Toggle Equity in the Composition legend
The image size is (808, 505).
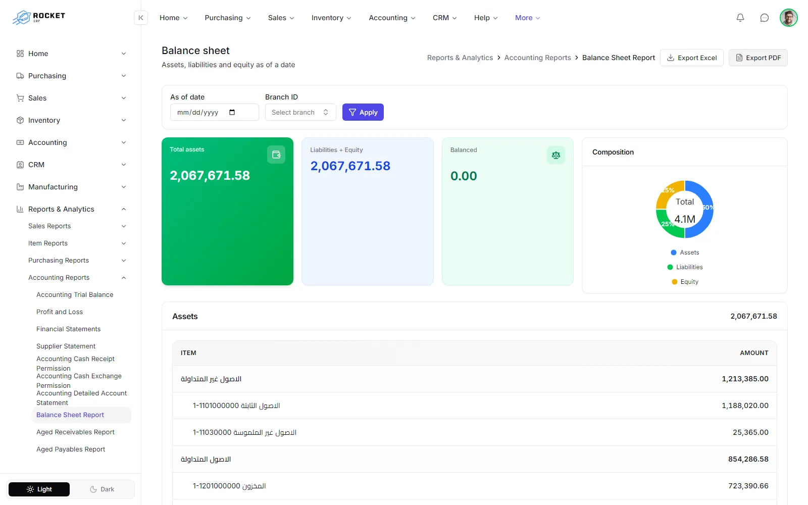[x=685, y=282]
